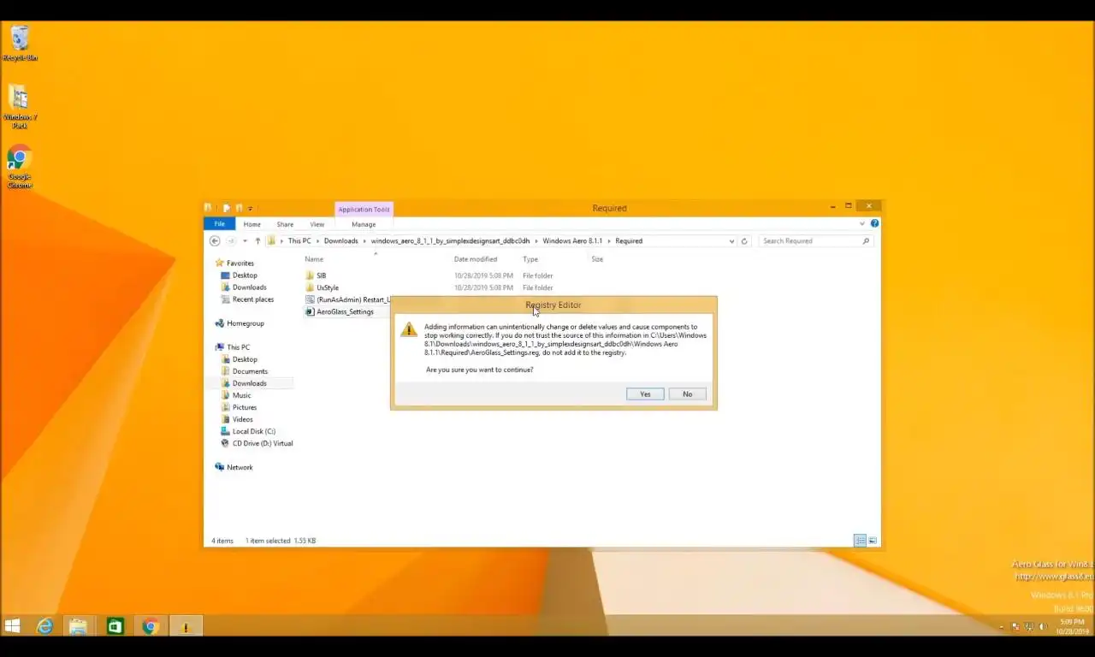
Task: Select the UxStyle folder
Action: pos(322,287)
